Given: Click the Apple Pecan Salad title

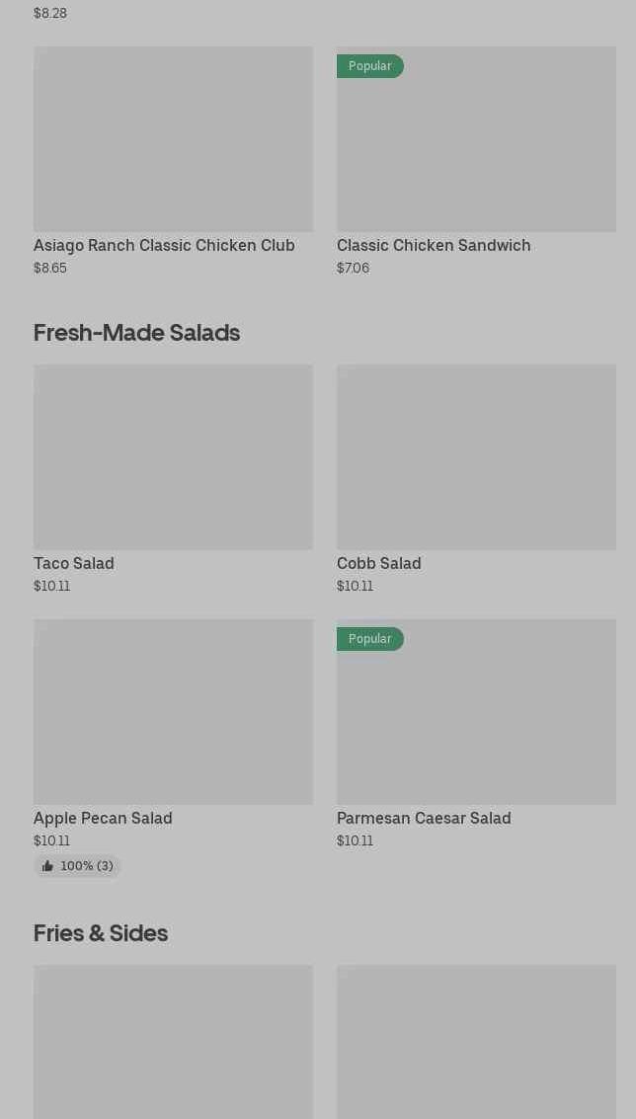Looking at the screenshot, I should click(103, 819).
